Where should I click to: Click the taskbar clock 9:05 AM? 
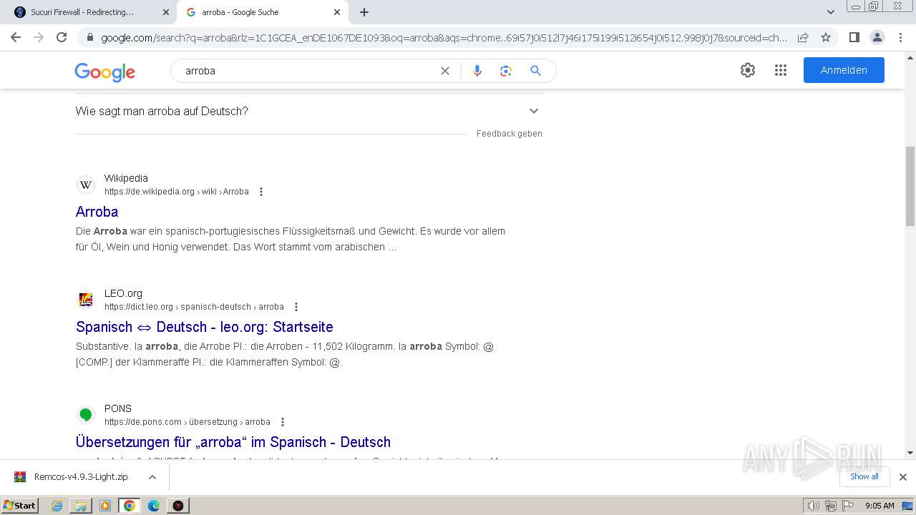880,506
